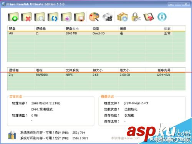The height and width of the screenshot is (144, 192).
Task: Click the window title Primo Ramdisk Ultimate Edition
Action: coord(35,4)
